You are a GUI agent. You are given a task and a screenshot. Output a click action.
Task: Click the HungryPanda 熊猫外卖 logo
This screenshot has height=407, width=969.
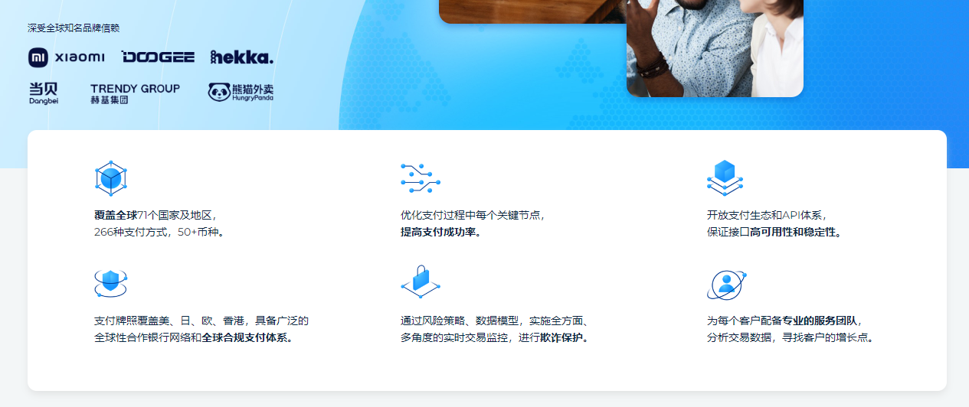241,93
